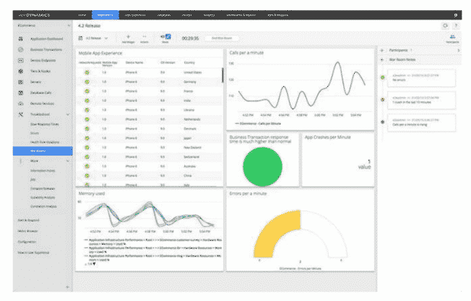Open the User Experience tab
This screenshot has width=471, height=301.
tap(135, 15)
